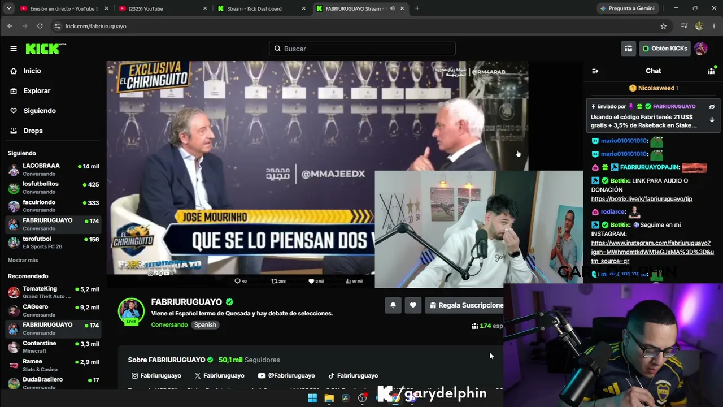
Task: Click the Spanish language tag
Action: [x=205, y=324]
